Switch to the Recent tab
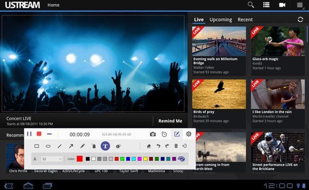The height and width of the screenshot is (190, 309). (245, 20)
